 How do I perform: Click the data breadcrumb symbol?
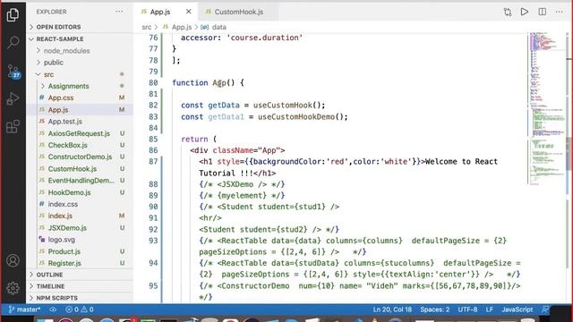click(x=214, y=27)
